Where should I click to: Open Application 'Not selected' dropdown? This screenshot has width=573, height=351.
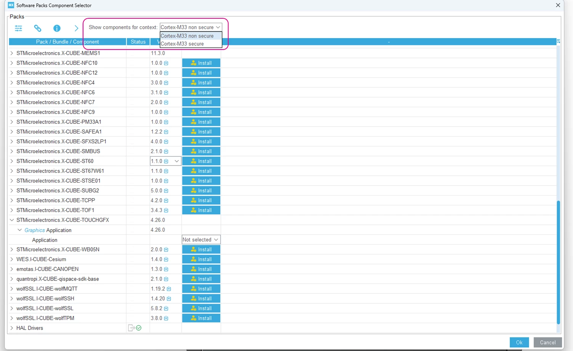[201, 240]
